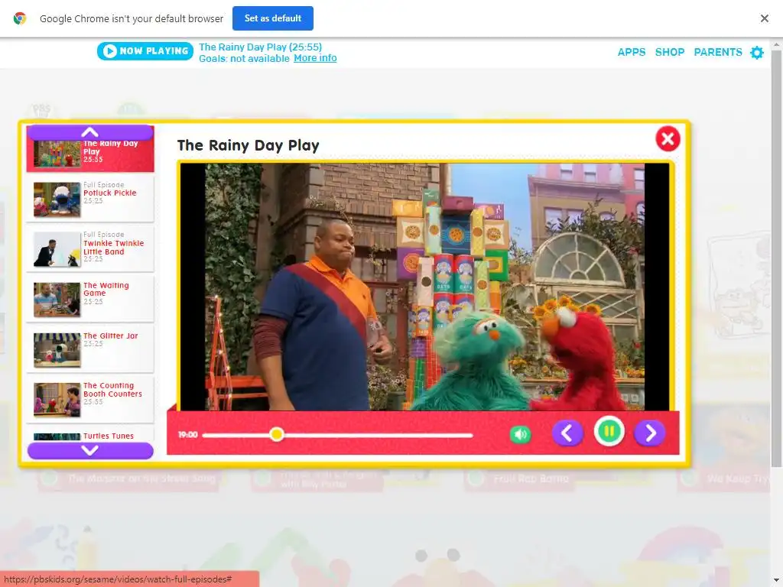
Task: Select The Waiting Game episode title
Action: tap(106, 289)
